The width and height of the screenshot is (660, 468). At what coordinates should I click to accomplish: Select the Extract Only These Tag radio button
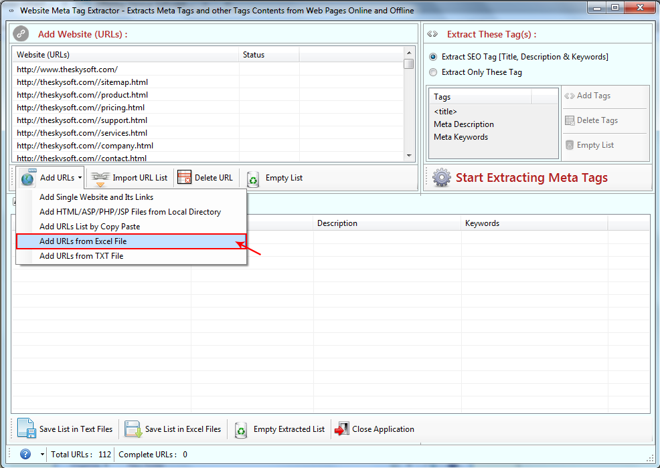pos(432,72)
